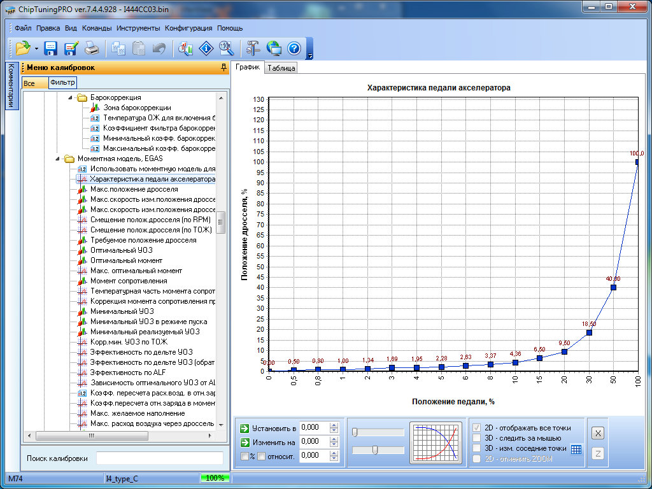Open the Инструменты menu
Image resolution: width=652 pixels, height=489 pixels.
coord(138,28)
